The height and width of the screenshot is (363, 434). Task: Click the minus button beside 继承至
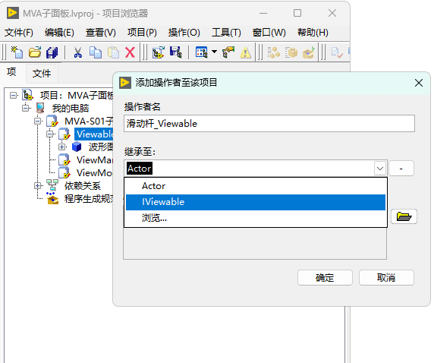click(x=401, y=168)
